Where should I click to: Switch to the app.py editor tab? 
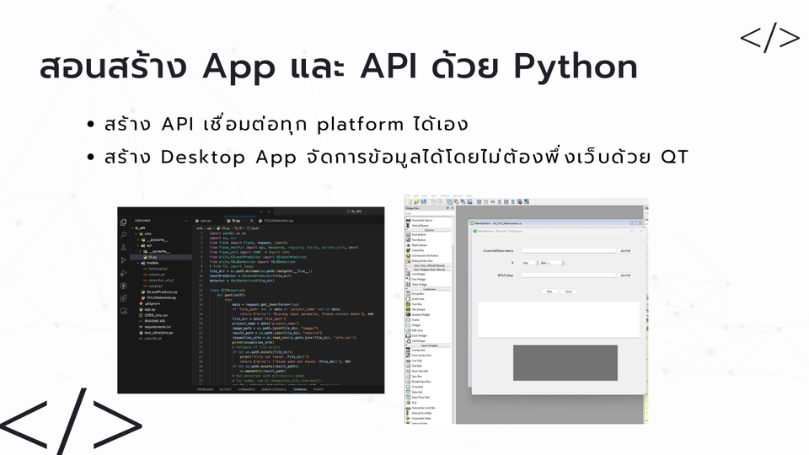point(206,221)
